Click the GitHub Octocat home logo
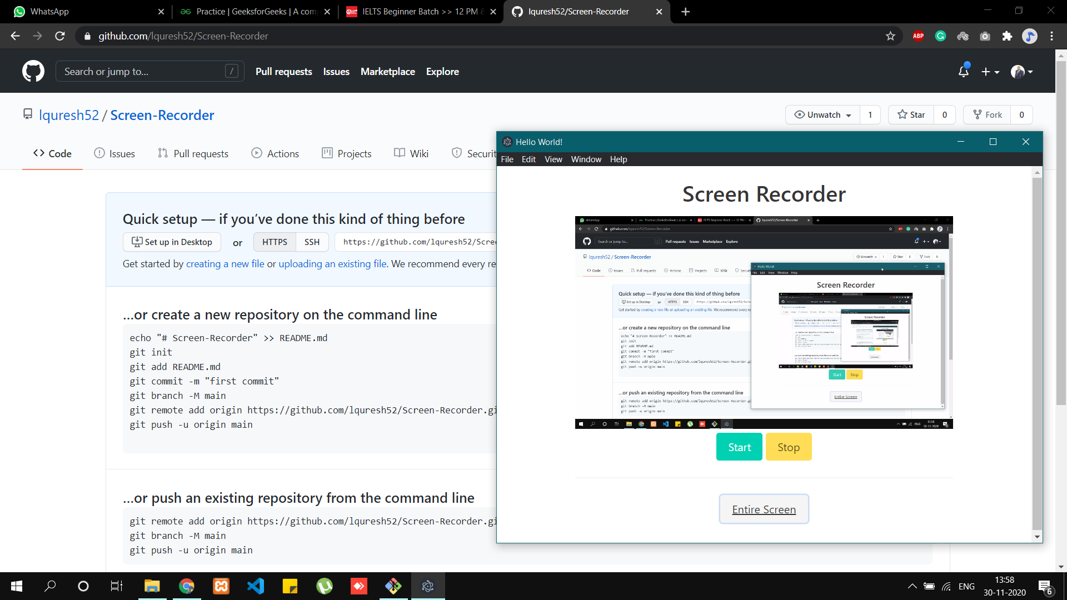 point(33,71)
